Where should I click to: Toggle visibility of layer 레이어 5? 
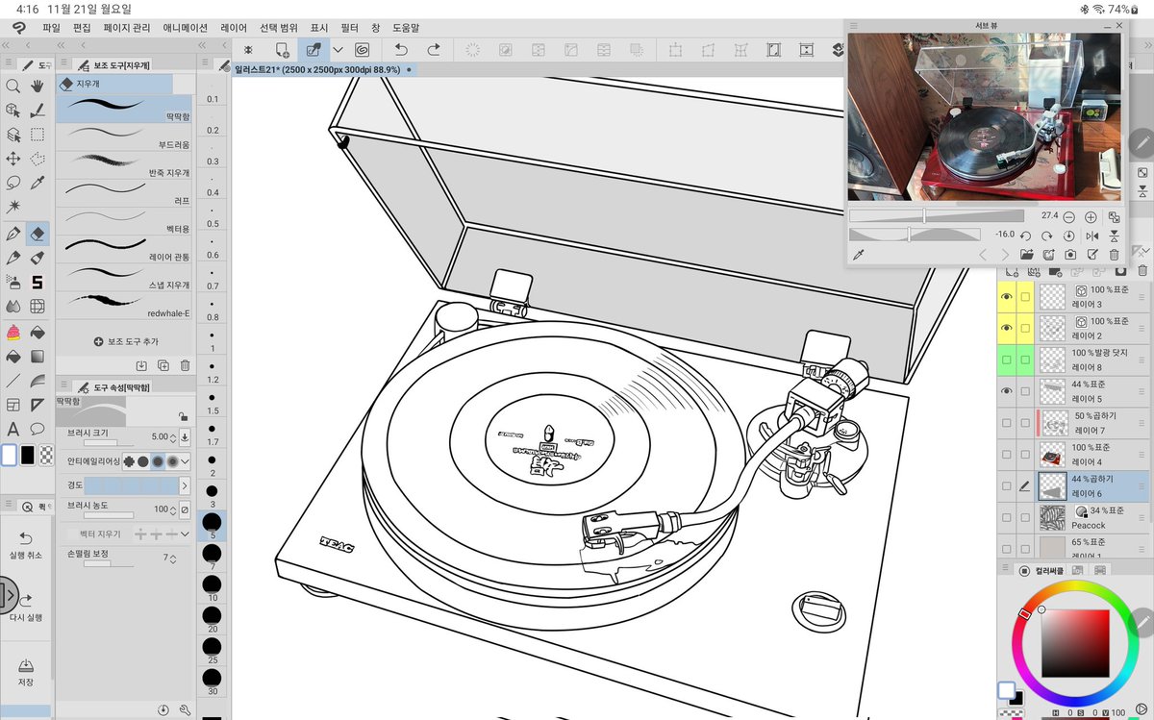[x=1007, y=391]
